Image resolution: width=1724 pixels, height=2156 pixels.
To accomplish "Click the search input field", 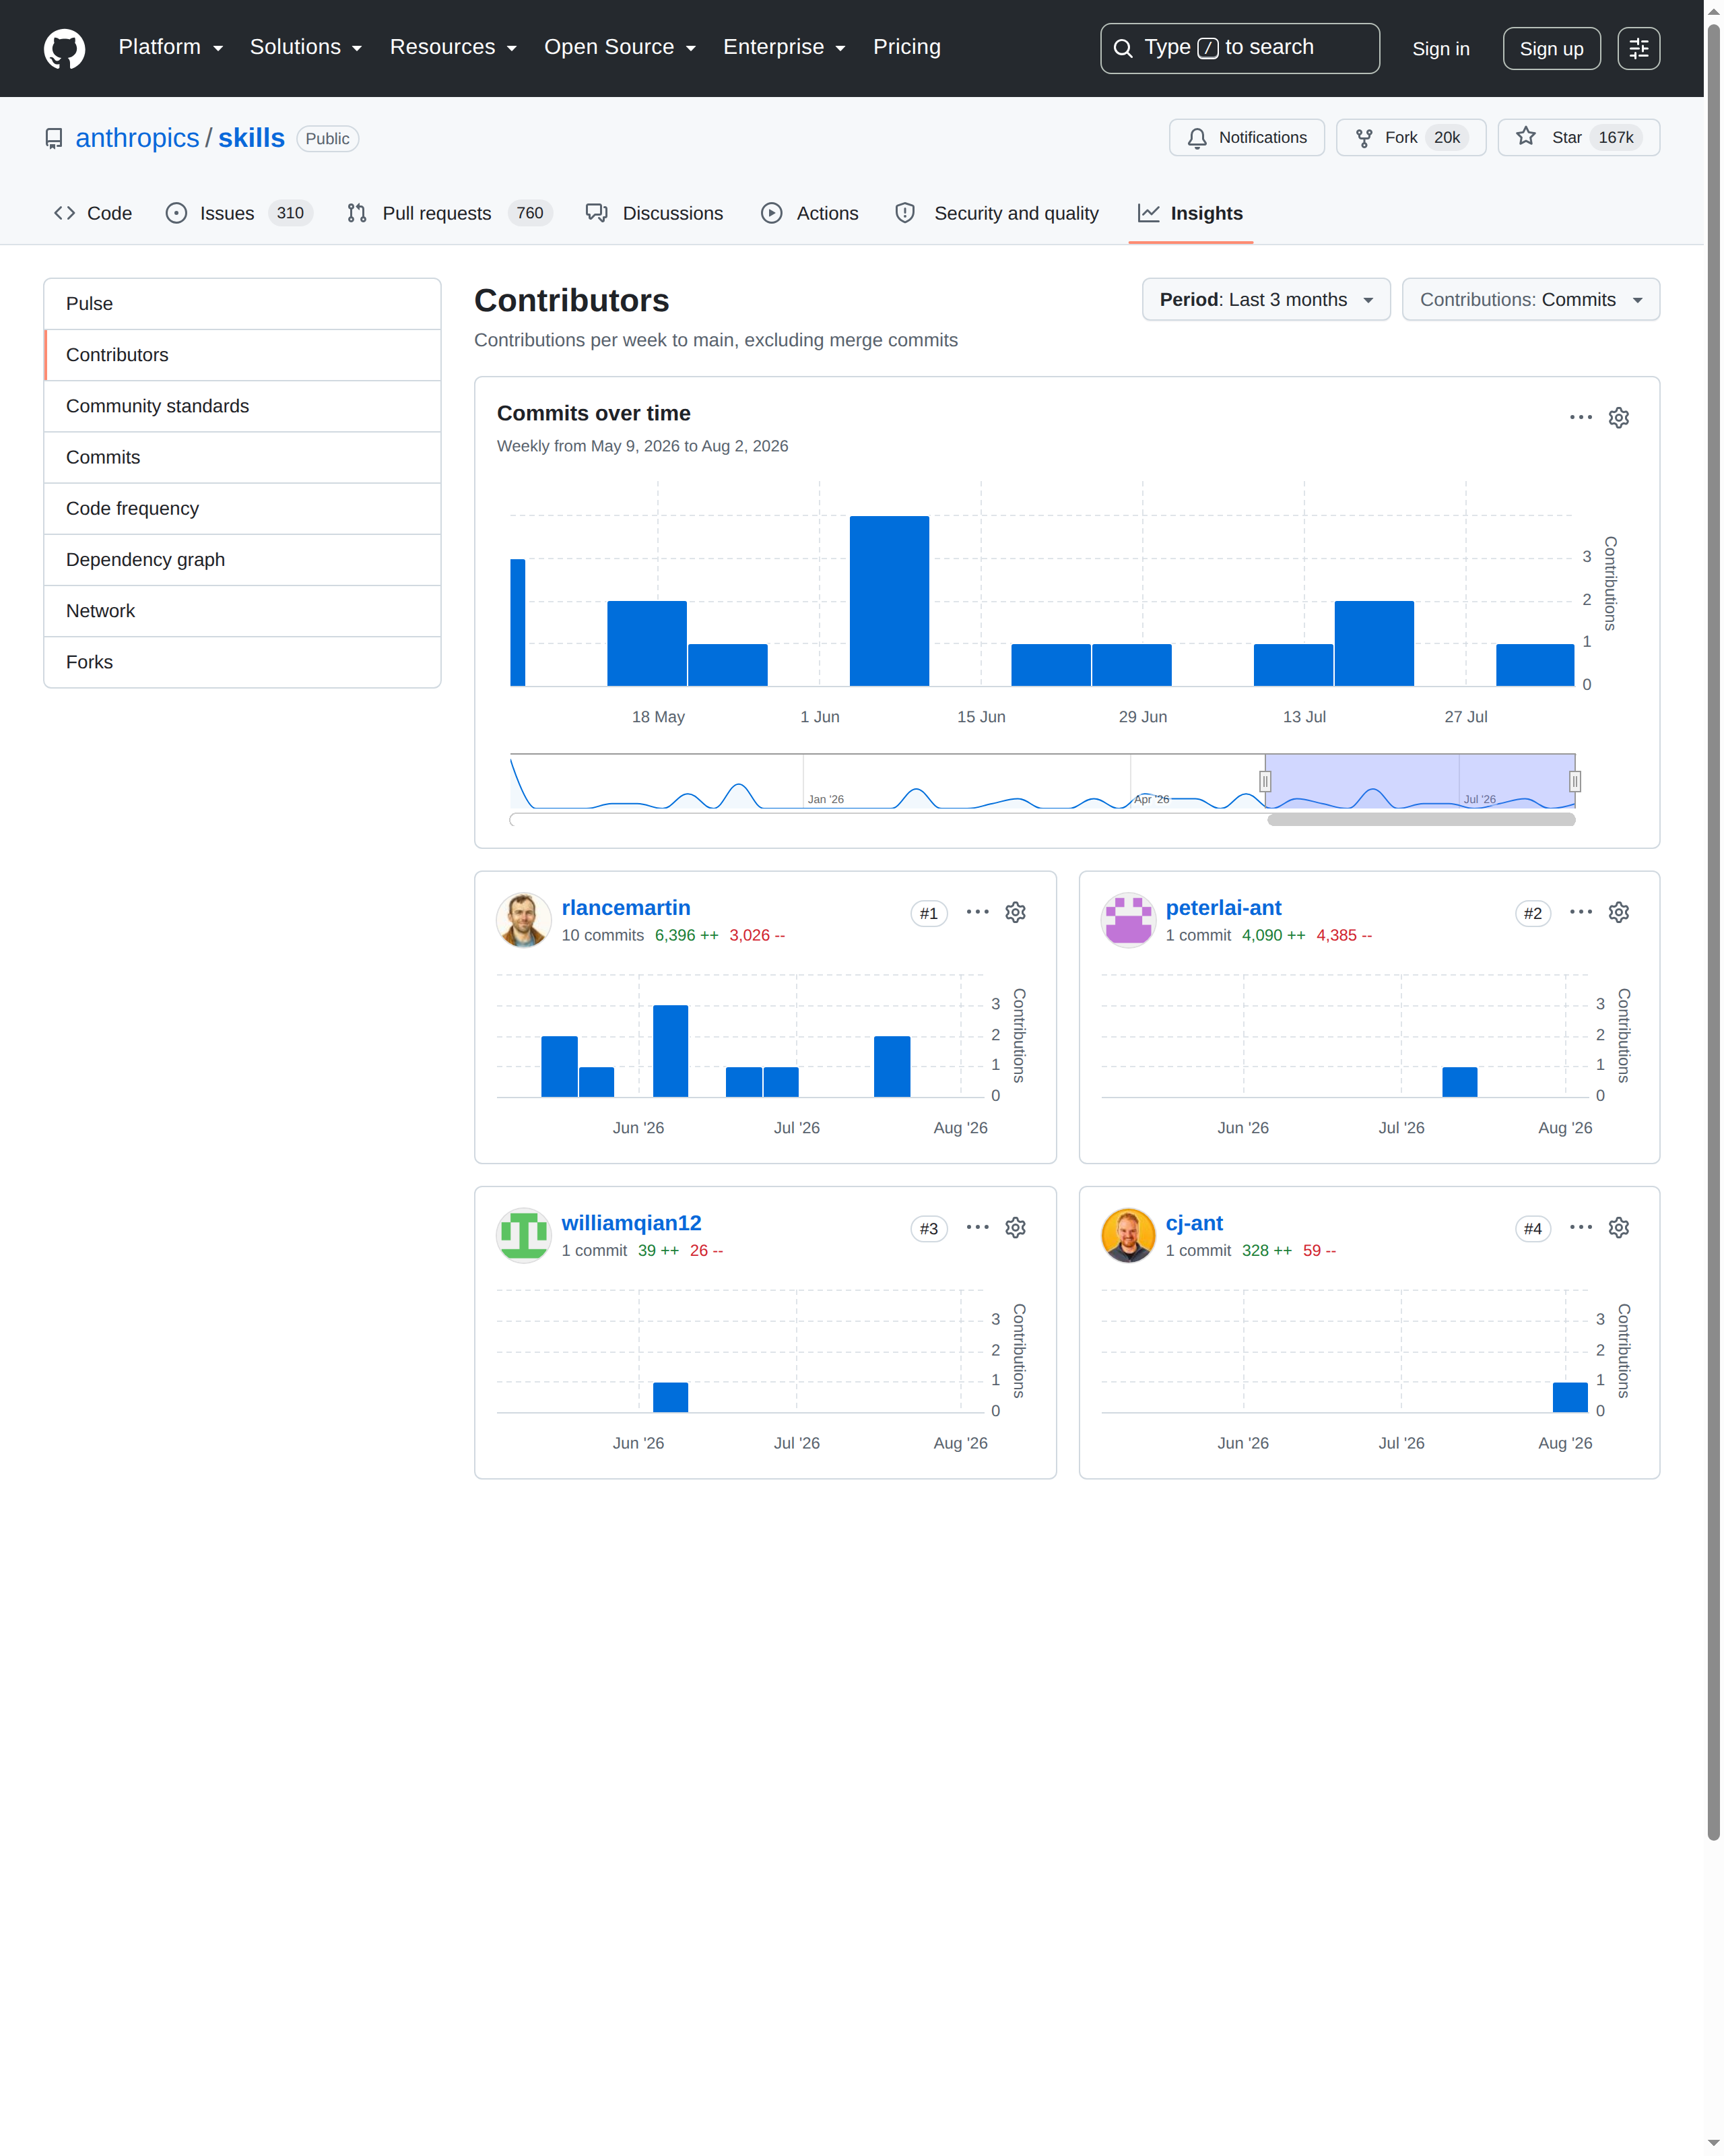I will click(1239, 48).
